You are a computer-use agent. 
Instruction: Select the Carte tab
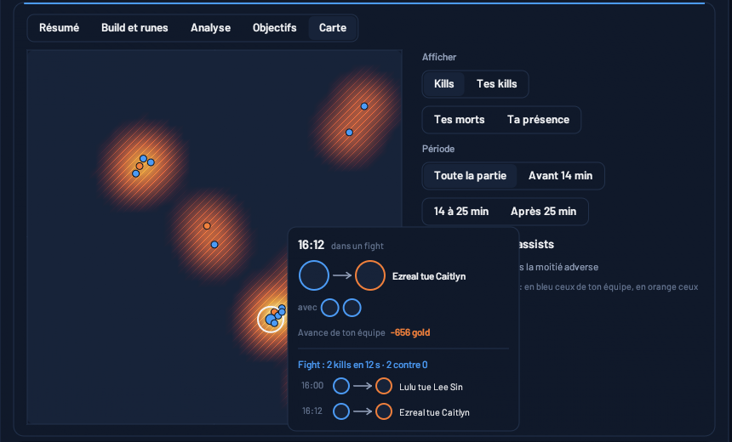click(x=333, y=28)
